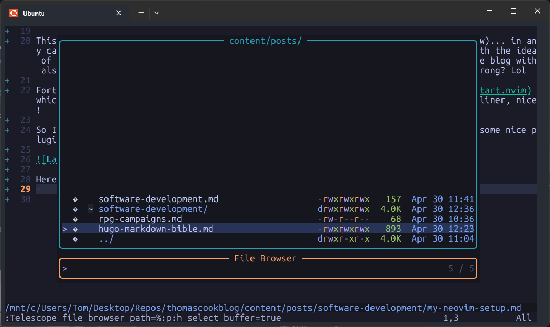
Task: Select the Ubuntu tab
Action: click(x=67, y=14)
